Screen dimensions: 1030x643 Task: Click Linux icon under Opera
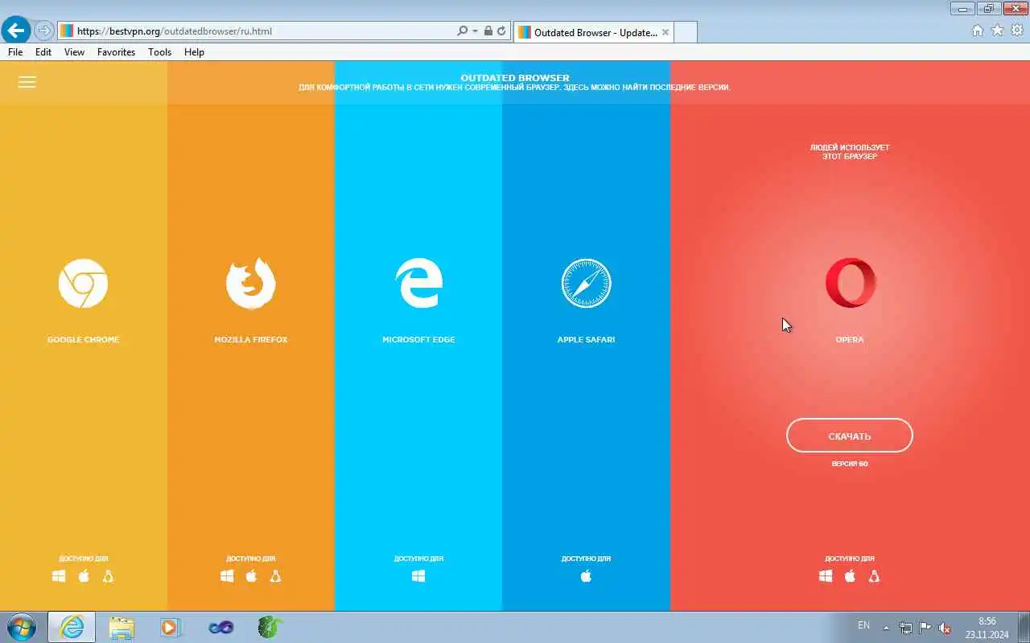click(874, 576)
